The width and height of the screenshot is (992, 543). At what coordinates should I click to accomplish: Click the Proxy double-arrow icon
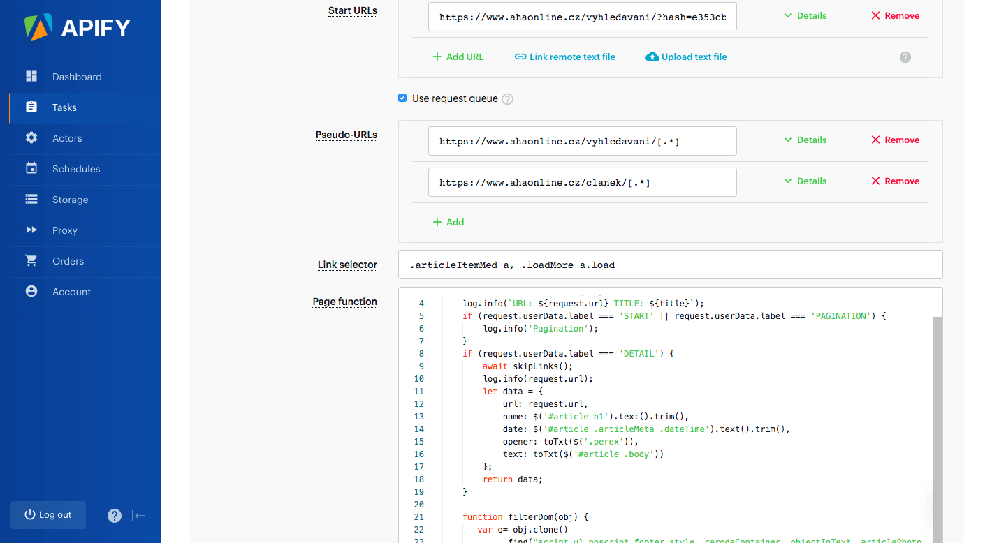tap(31, 230)
